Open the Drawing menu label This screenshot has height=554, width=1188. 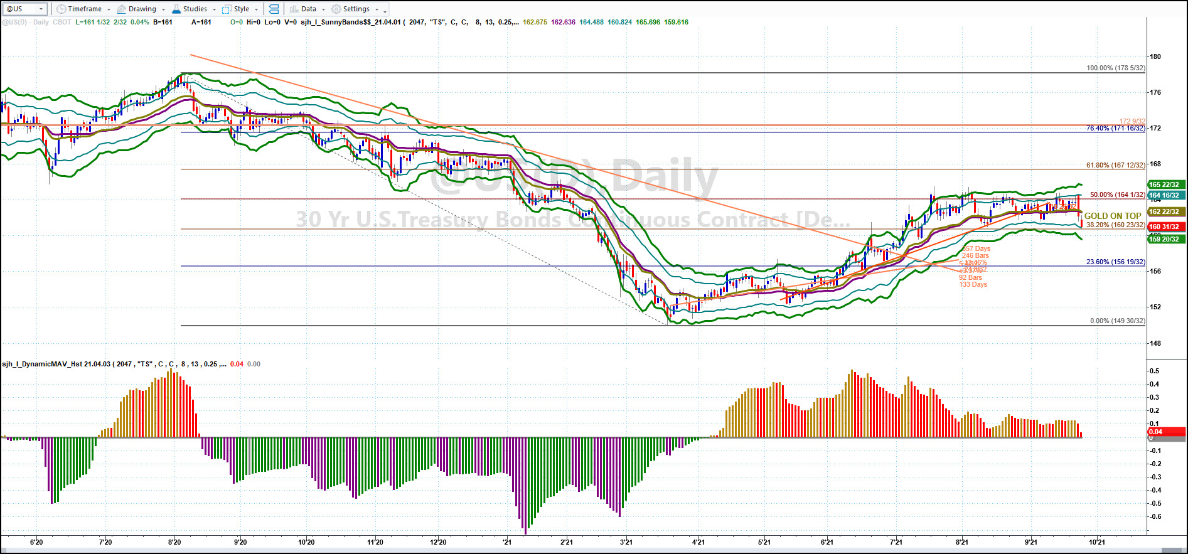[142, 9]
